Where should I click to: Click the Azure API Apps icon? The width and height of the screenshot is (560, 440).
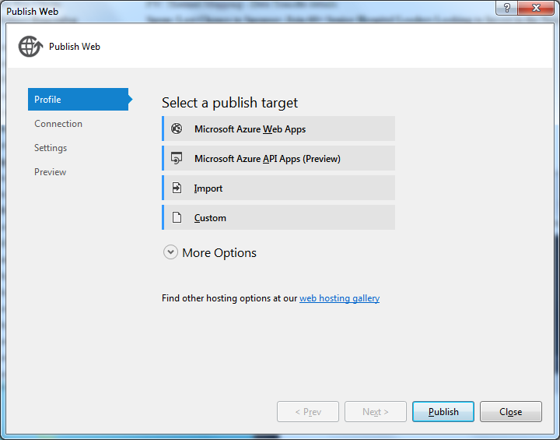177,158
